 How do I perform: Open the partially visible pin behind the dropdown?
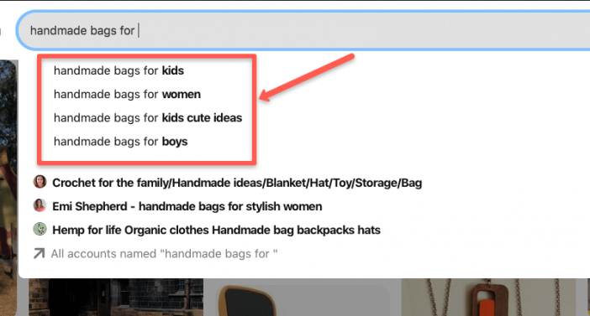tap(8, 188)
